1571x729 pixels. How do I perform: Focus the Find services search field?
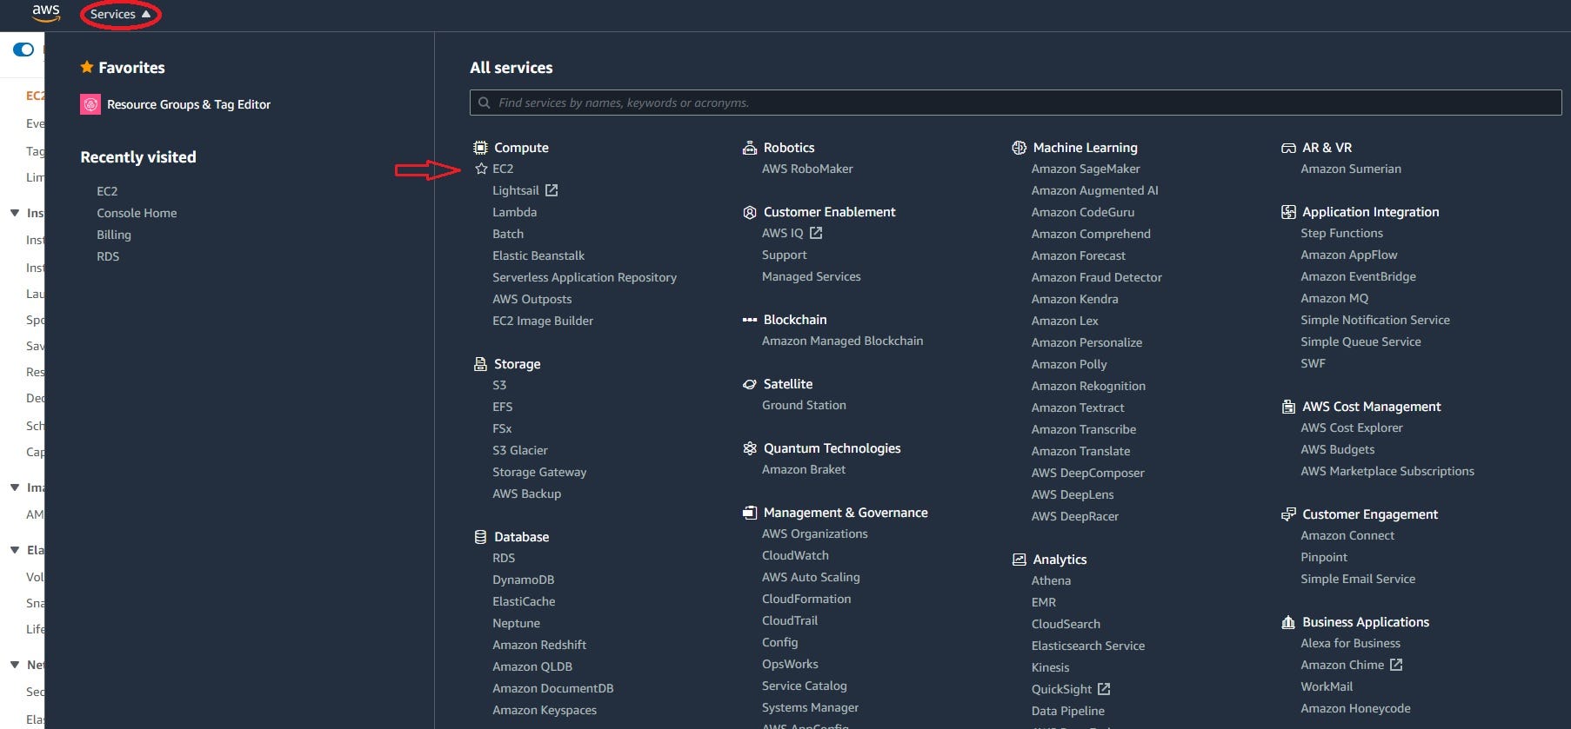[1015, 103]
